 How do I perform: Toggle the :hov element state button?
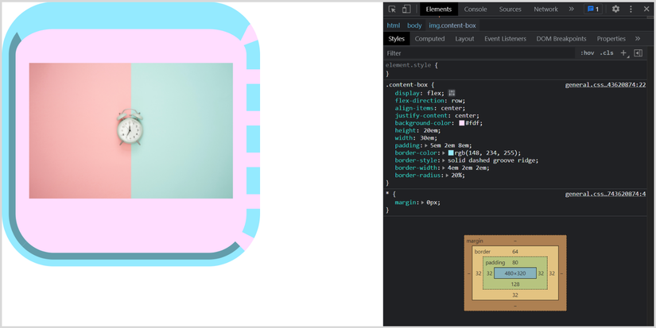(587, 53)
